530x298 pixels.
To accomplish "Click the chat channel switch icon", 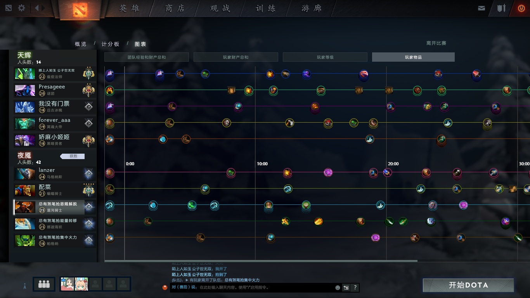I will (346, 288).
